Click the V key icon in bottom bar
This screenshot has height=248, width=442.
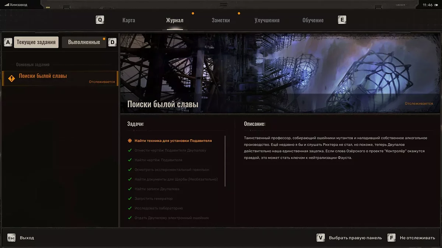point(321,238)
